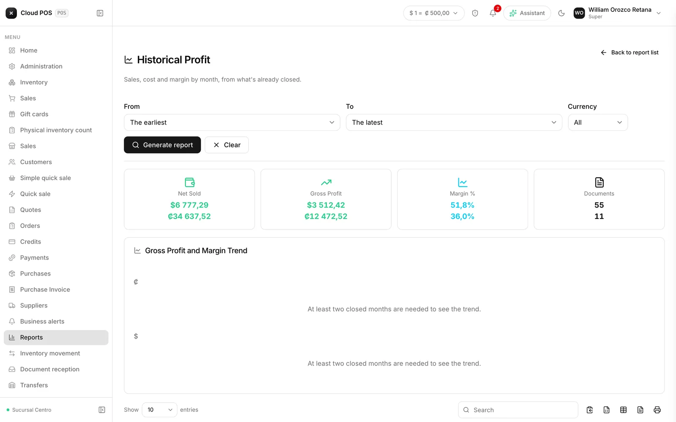
Task: Go back to report list
Action: coord(630,52)
